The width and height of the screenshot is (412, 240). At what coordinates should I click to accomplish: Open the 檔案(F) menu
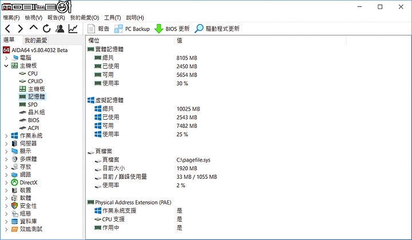coord(11,18)
